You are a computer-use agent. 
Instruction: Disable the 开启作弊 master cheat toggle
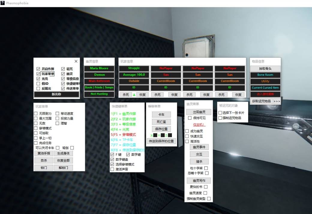(x=38, y=69)
